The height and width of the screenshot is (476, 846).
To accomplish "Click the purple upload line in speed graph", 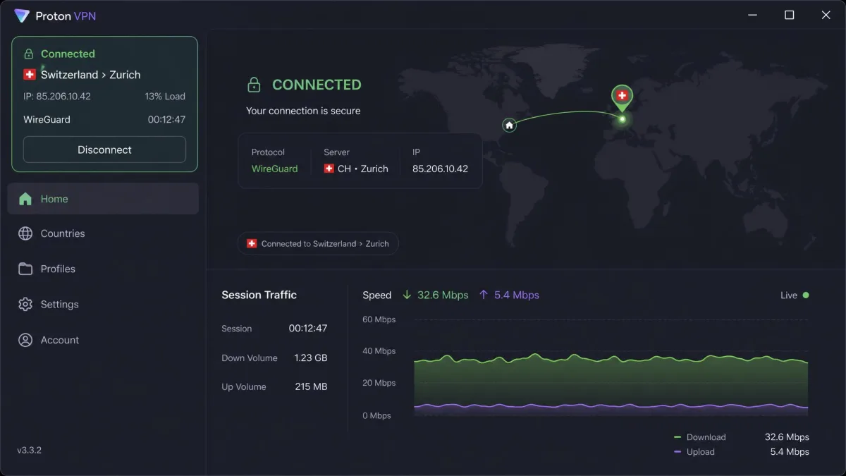I will pos(610,406).
